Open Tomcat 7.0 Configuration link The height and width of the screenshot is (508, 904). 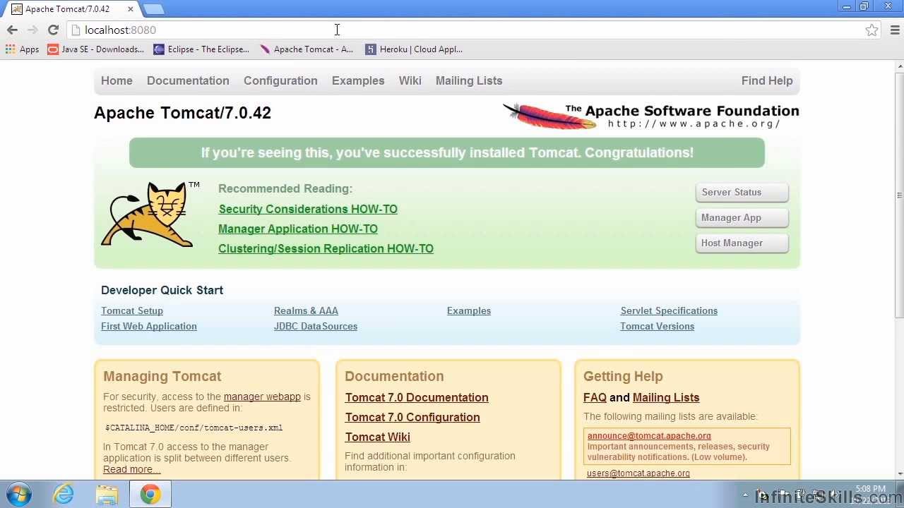pyautogui.click(x=412, y=417)
